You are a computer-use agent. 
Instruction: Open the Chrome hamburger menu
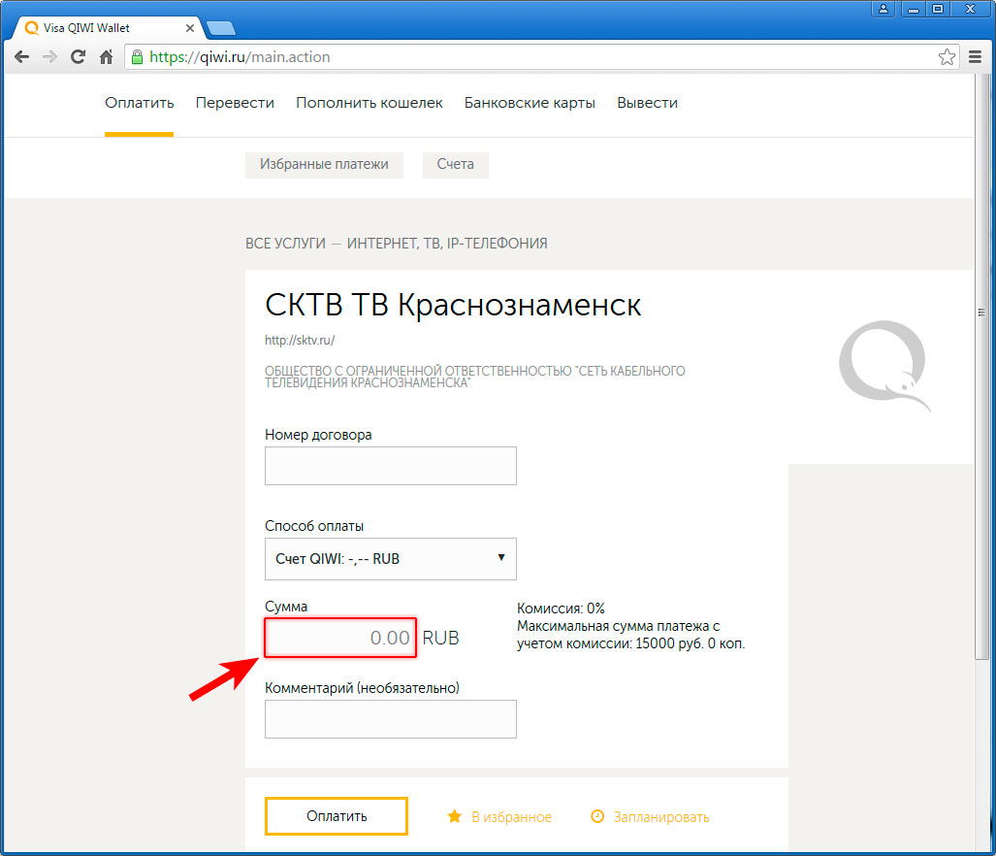click(x=975, y=57)
